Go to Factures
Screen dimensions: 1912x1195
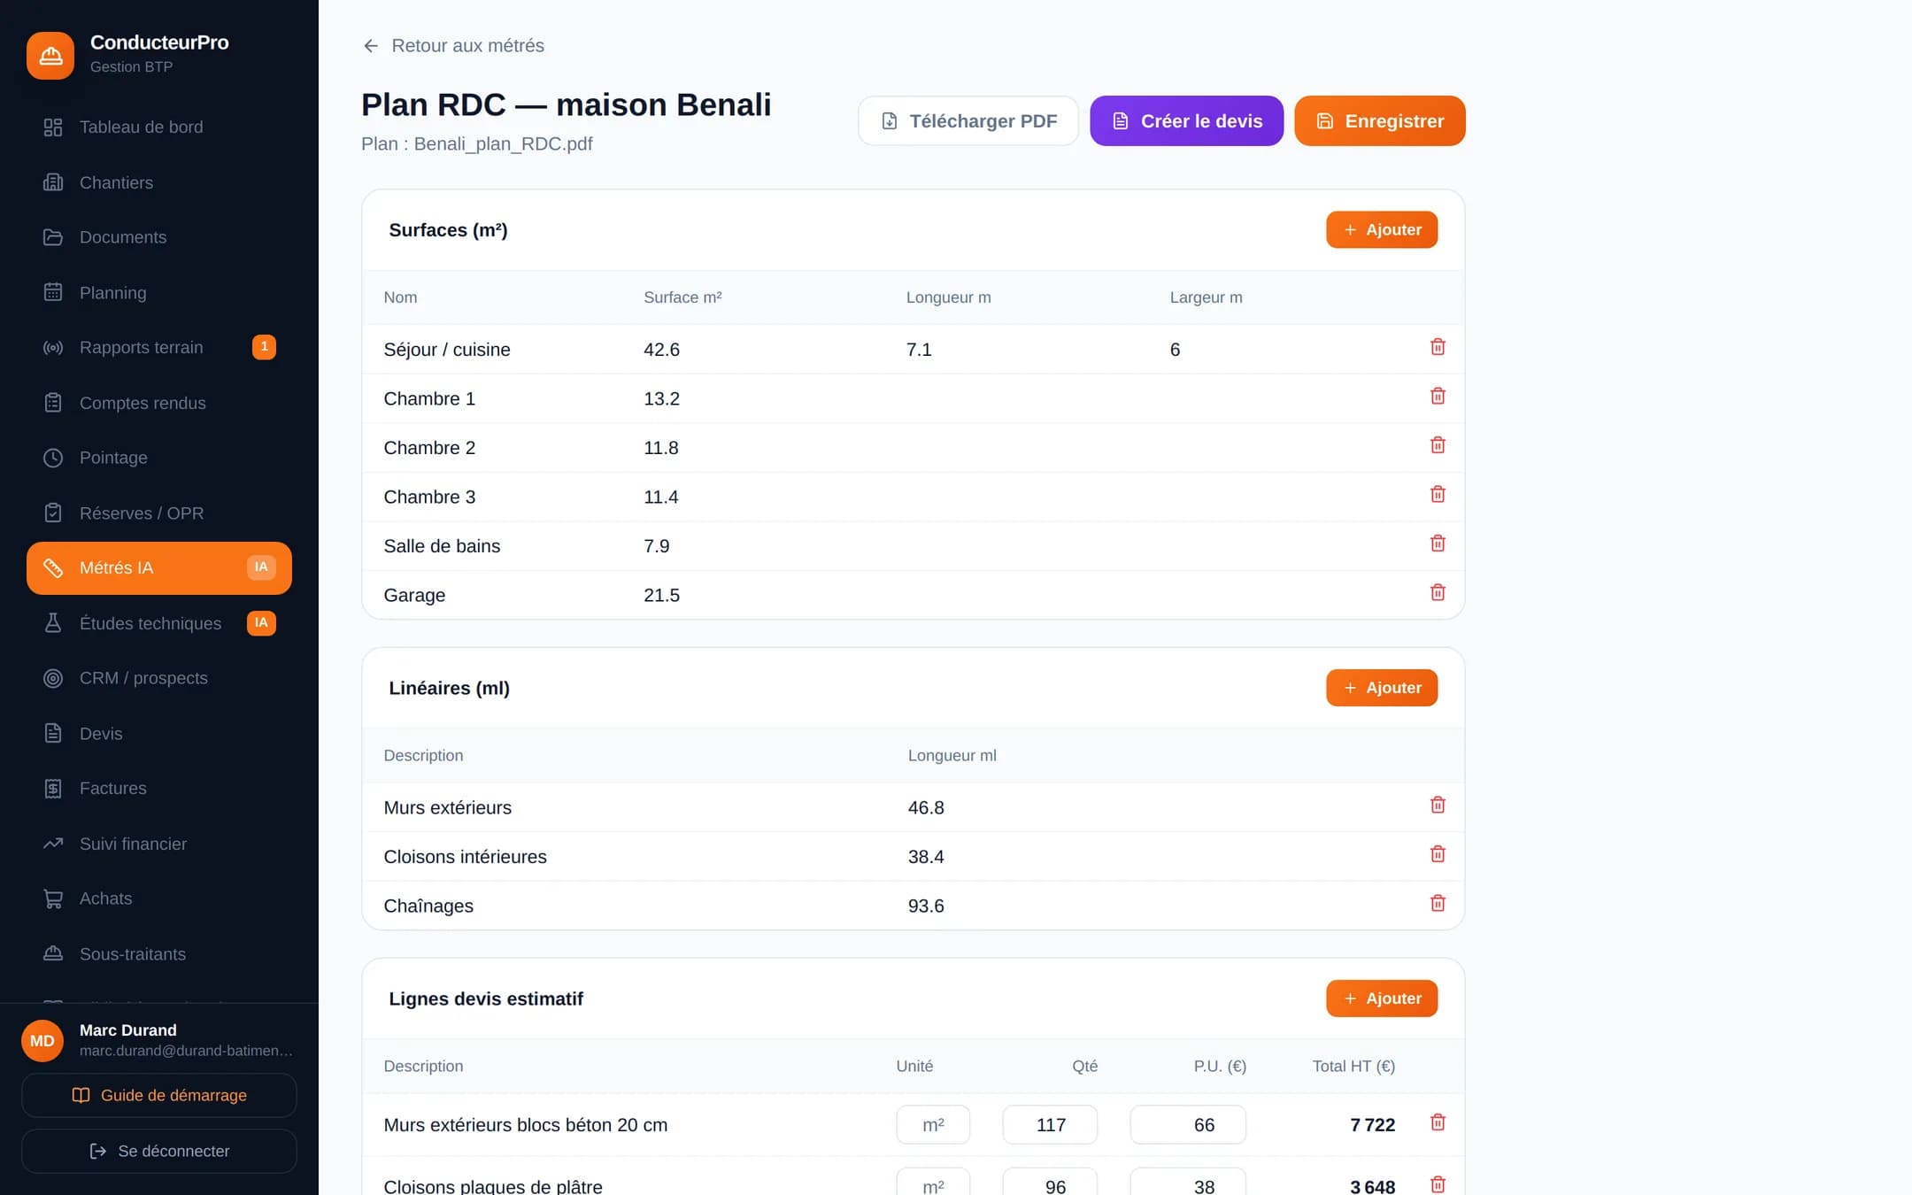[159, 789]
